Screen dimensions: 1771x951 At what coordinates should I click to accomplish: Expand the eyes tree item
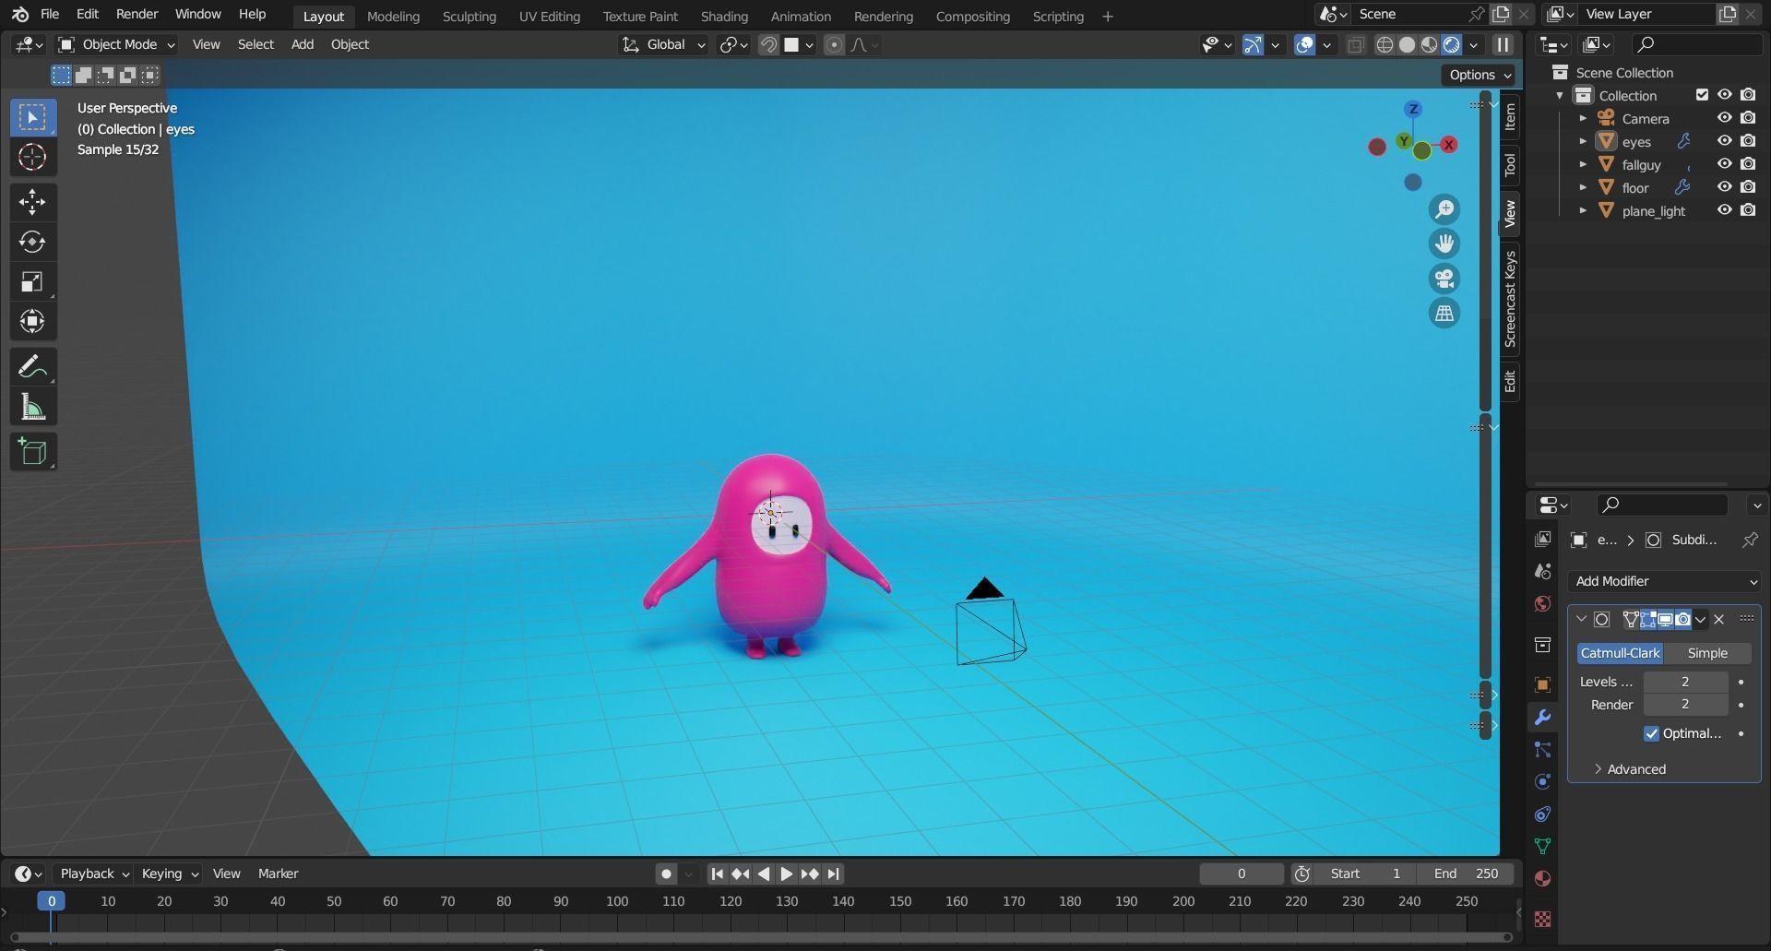coord(1583,141)
